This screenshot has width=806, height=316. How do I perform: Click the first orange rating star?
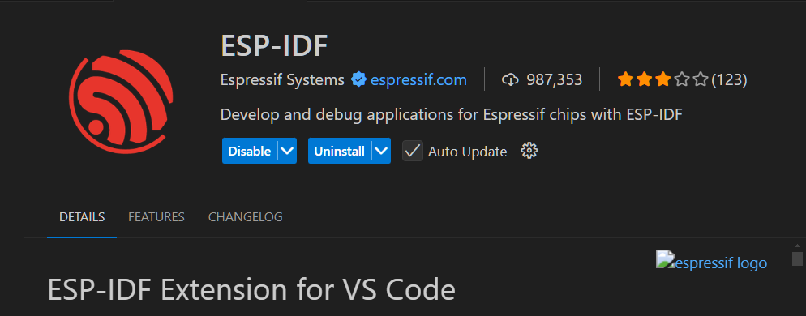(x=625, y=79)
